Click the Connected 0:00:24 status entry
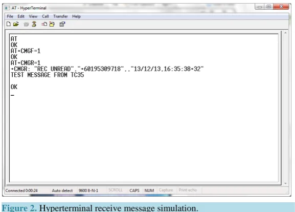The width and height of the screenshot is (295, 212). pos(21,190)
